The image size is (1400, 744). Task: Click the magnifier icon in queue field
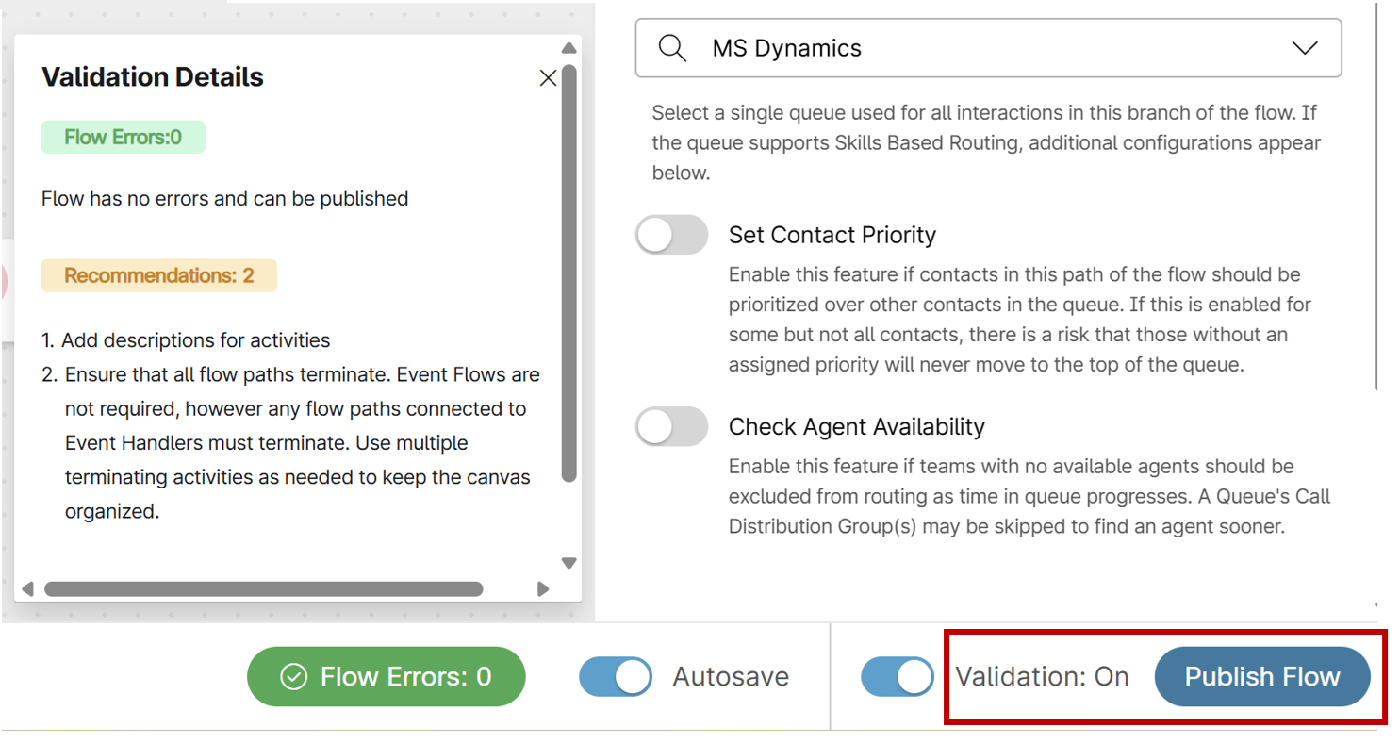(x=672, y=48)
